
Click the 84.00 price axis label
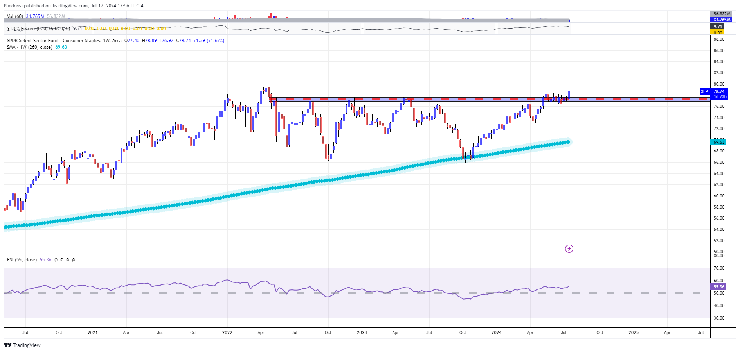point(719,61)
